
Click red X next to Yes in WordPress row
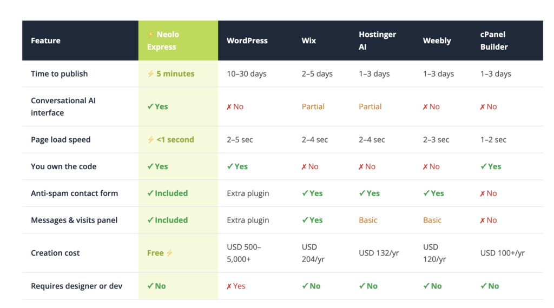(x=229, y=286)
